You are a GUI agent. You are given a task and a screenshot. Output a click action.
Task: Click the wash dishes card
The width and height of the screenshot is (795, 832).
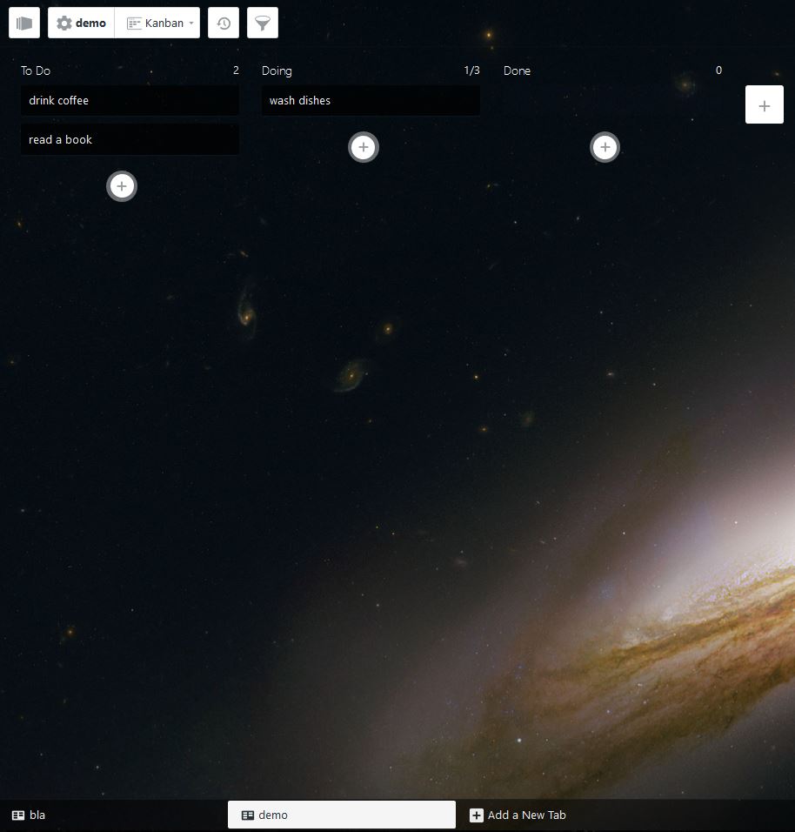point(370,100)
